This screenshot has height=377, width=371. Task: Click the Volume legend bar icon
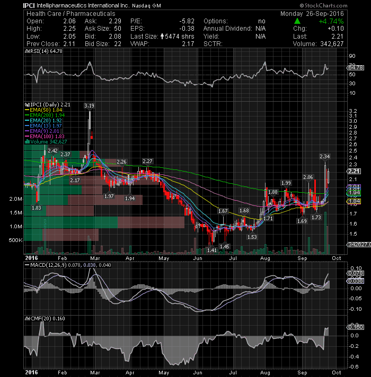click(27, 141)
